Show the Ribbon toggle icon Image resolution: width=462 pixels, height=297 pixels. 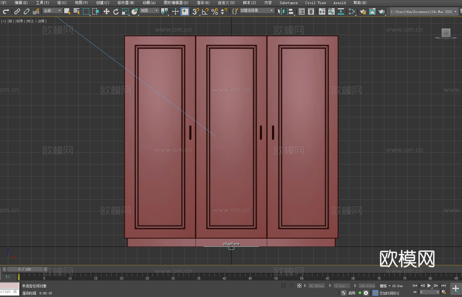click(x=322, y=11)
